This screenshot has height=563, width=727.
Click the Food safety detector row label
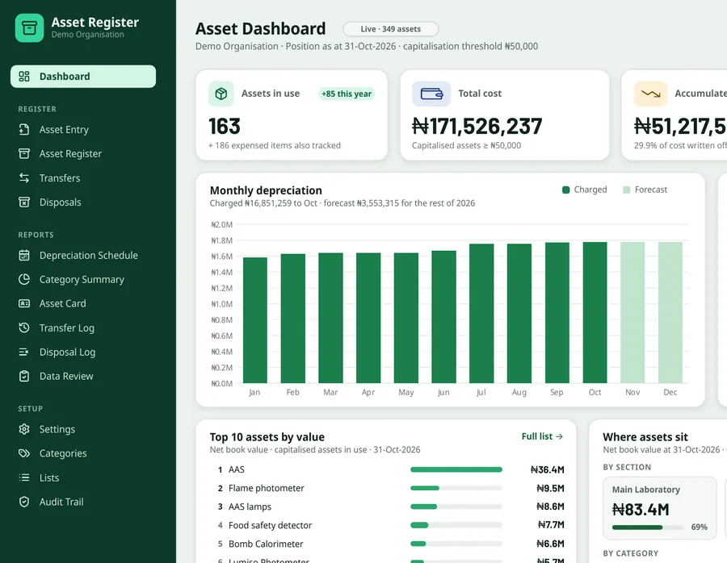[x=271, y=525]
